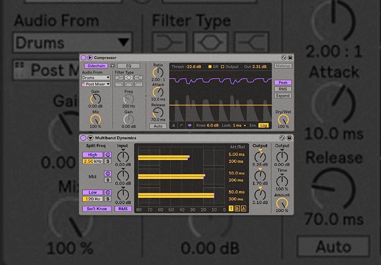Expand Multiband Dynamics sidechain triangle toggle
Image resolution: width=381 pixels, height=265 pixels.
point(90,138)
